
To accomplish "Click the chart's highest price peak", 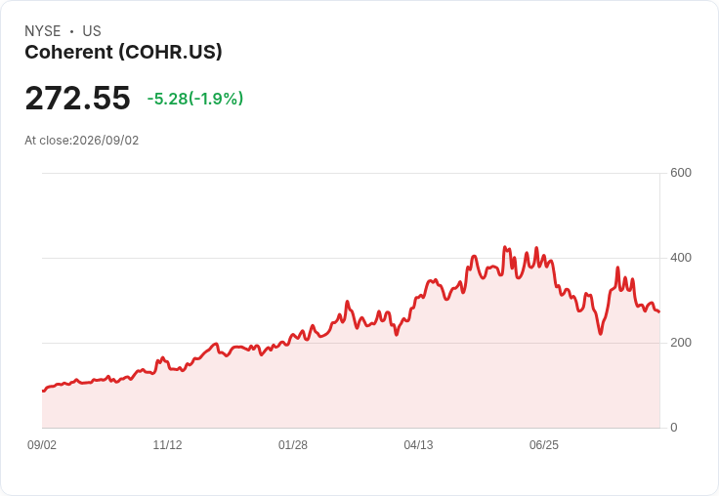I will click(505, 247).
